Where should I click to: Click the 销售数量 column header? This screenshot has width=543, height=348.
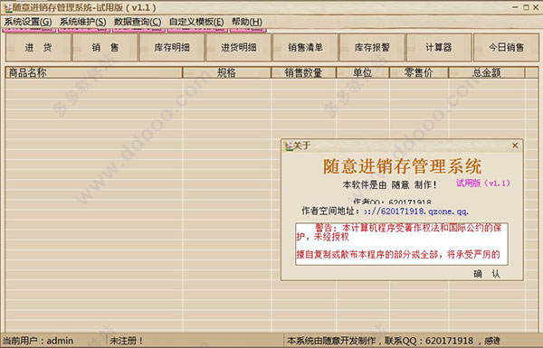pyautogui.click(x=304, y=72)
